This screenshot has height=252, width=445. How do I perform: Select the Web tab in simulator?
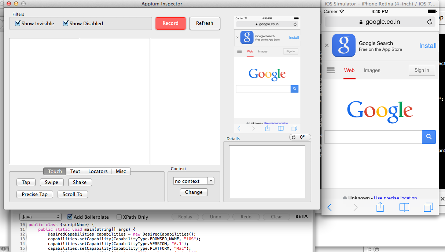[x=349, y=70]
